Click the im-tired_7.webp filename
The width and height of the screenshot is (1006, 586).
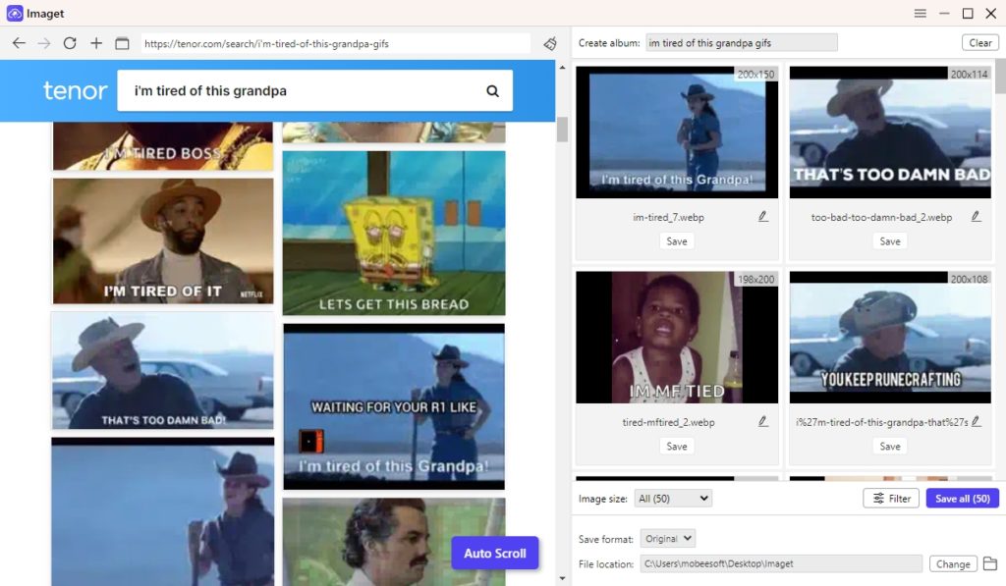[668, 217]
